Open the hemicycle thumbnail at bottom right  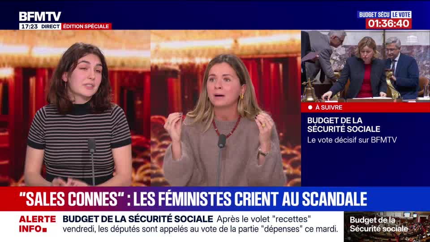pyautogui.click(x=387, y=227)
